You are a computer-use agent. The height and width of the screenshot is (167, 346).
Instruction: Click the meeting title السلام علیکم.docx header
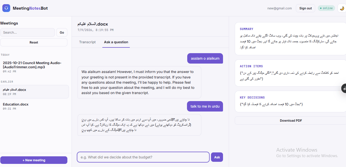click(x=93, y=24)
